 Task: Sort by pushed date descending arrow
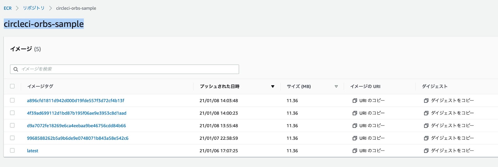pyautogui.click(x=273, y=86)
